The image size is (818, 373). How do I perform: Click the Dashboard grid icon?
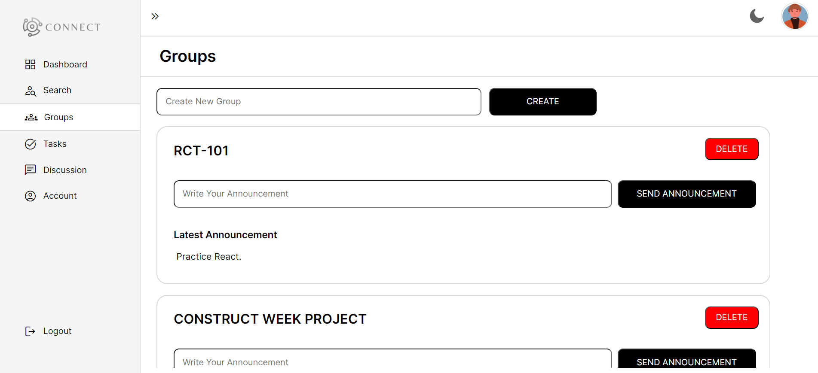point(30,64)
